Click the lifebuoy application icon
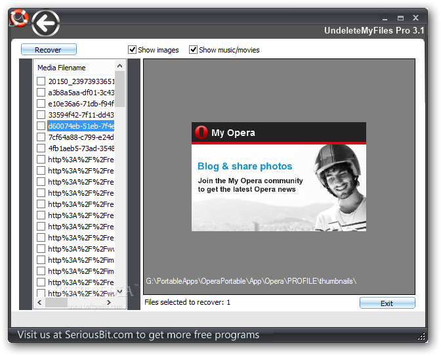This screenshot has height=356, width=441. point(18,18)
